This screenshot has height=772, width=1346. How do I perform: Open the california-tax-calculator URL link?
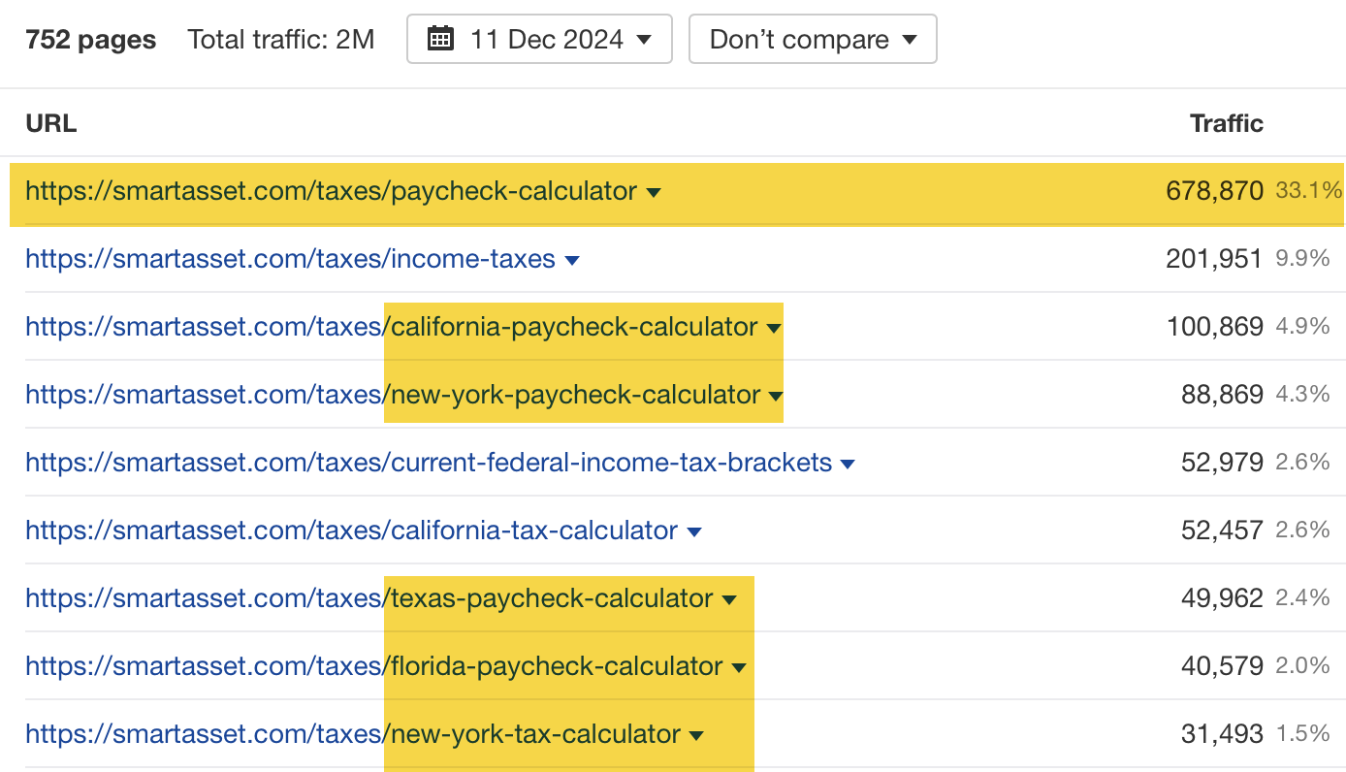point(352,531)
